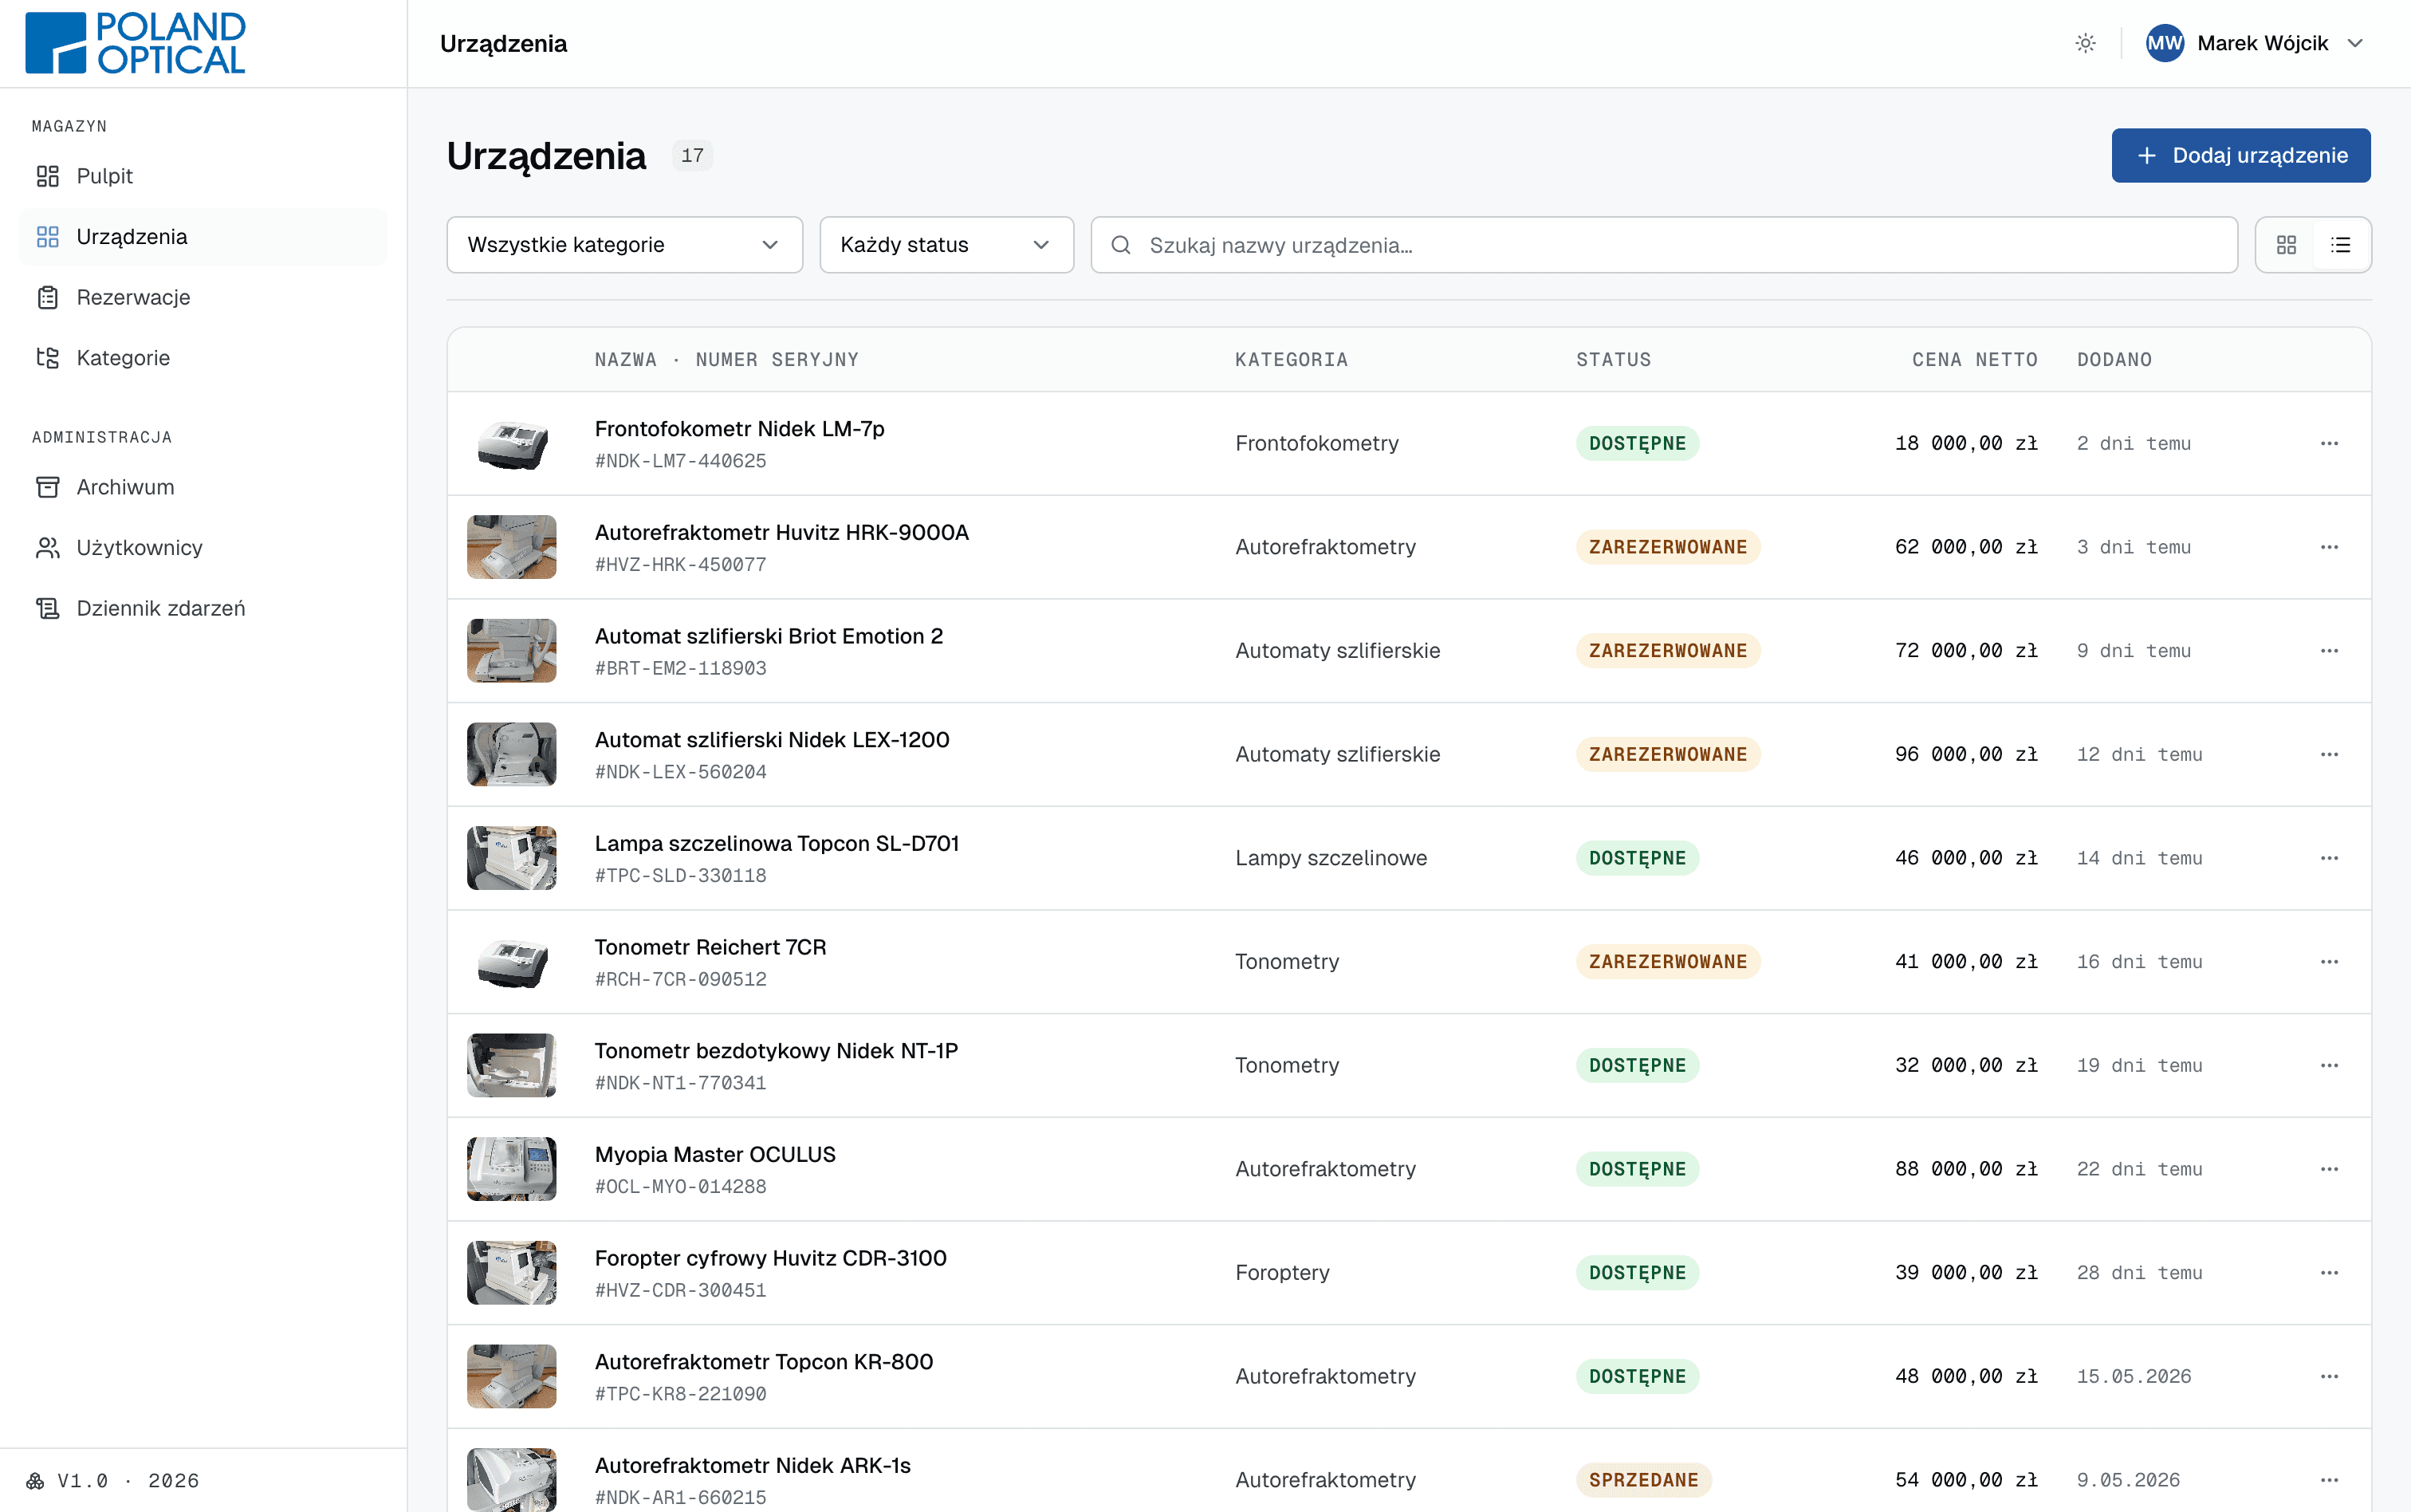Click the Tonometr bezdotykowy Nidek NT-1P name

[x=776, y=1051]
